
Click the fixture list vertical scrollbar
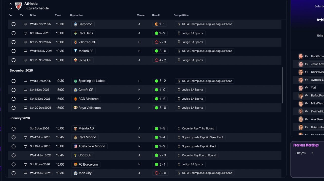pos(282,85)
